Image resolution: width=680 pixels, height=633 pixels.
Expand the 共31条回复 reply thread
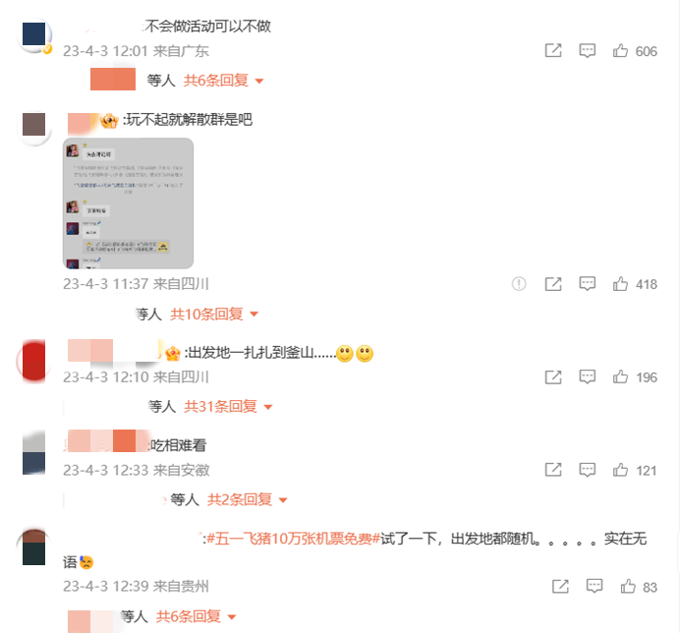pyautogui.click(x=228, y=407)
